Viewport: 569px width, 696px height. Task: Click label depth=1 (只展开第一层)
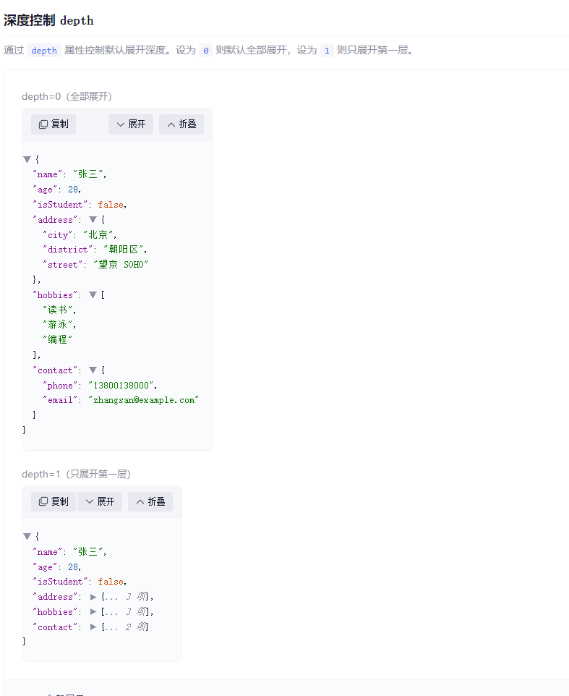[77, 474]
